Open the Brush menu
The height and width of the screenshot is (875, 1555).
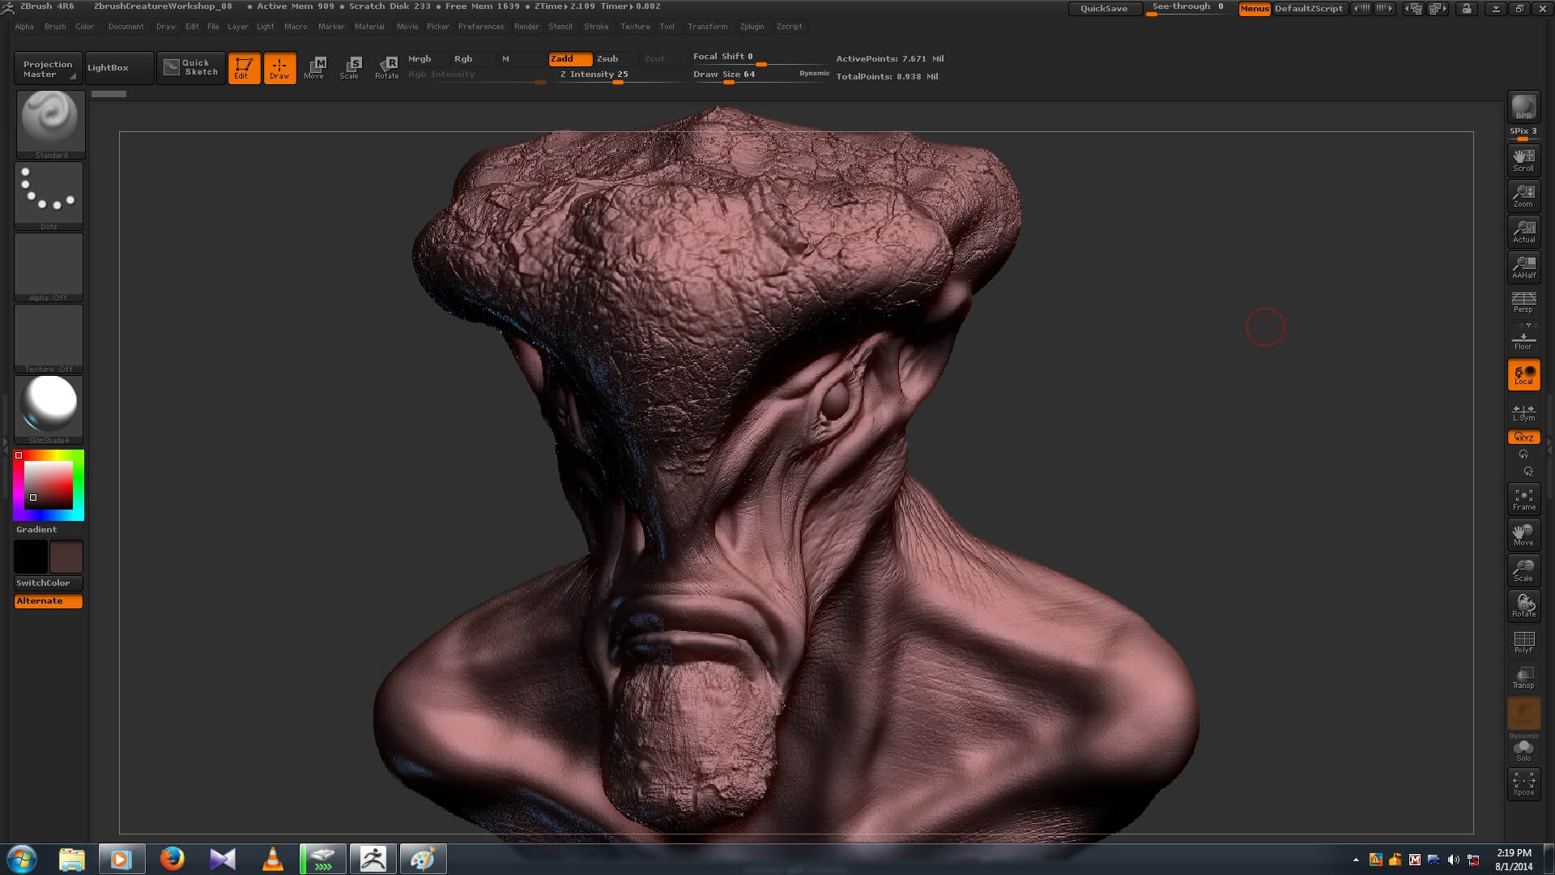point(55,27)
